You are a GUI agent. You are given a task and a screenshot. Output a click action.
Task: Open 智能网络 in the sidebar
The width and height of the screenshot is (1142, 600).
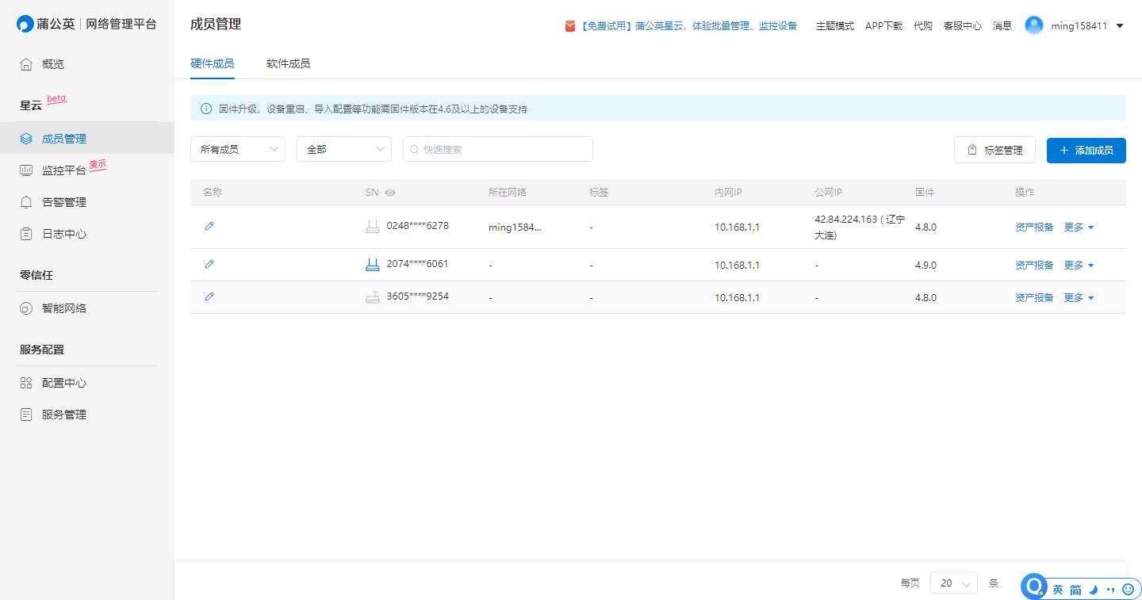click(63, 308)
